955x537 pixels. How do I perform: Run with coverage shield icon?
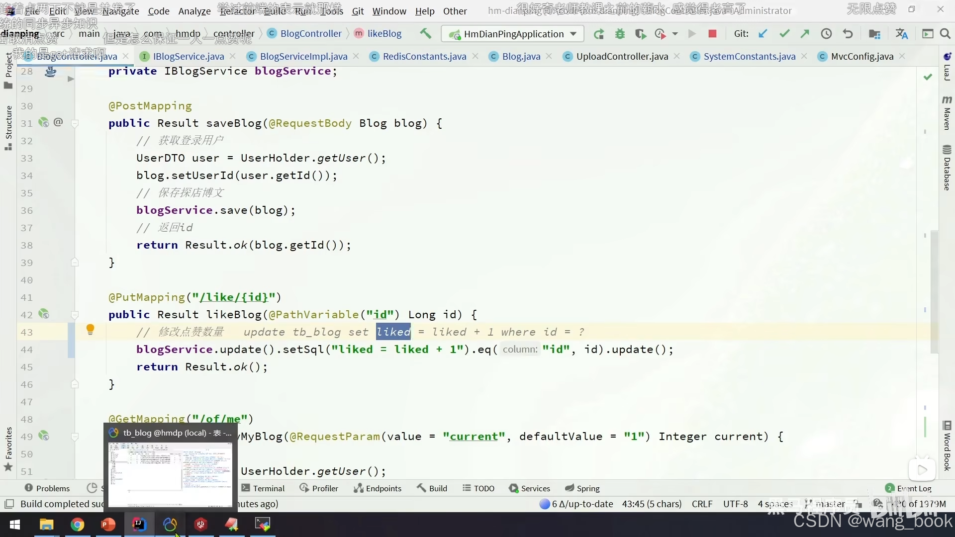point(641,34)
